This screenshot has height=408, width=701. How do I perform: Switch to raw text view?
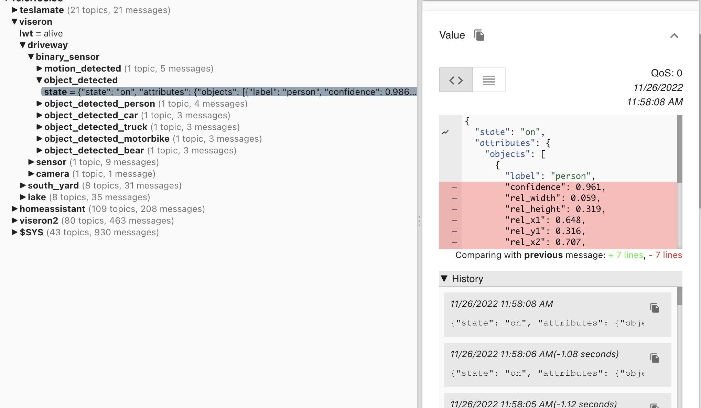pos(489,80)
